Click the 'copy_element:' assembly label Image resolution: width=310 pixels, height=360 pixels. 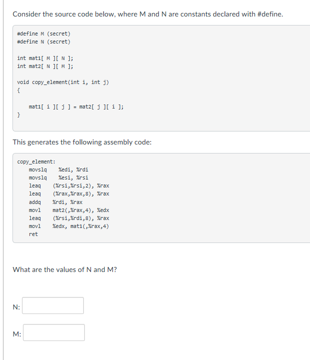click(x=36, y=162)
